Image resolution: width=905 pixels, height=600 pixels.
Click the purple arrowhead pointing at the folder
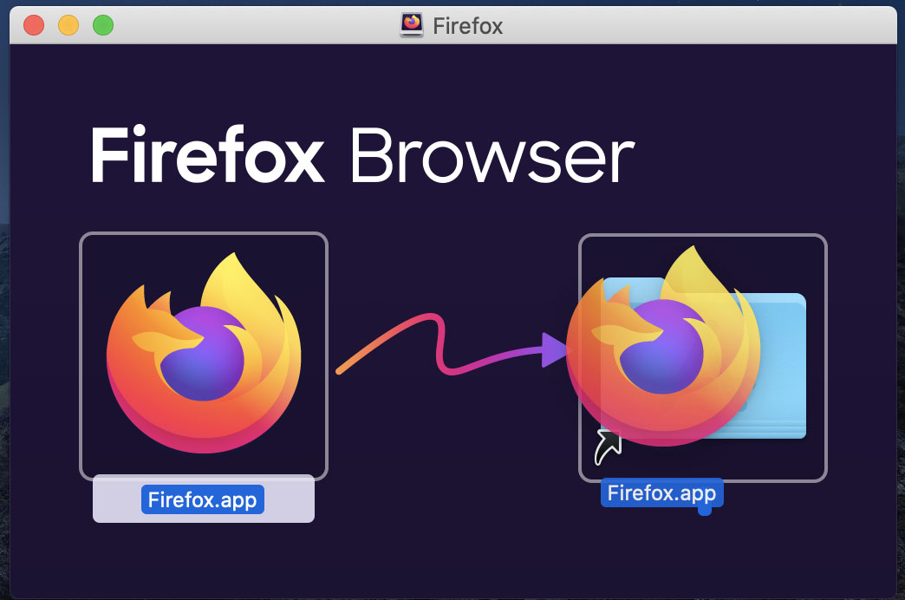[x=555, y=350]
